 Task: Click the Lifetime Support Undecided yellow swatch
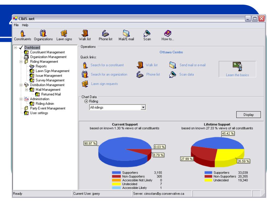pos(208,180)
